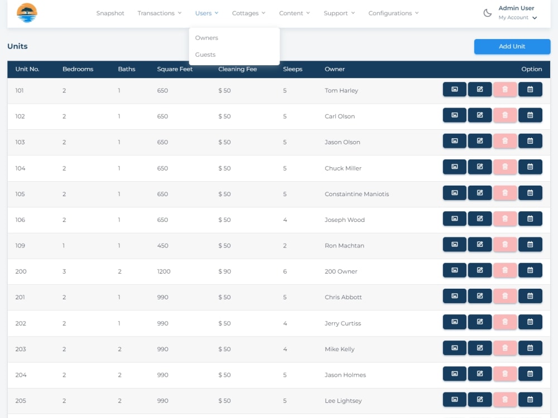Click the Owner column header
This screenshot has height=418, width=558.
334,69
